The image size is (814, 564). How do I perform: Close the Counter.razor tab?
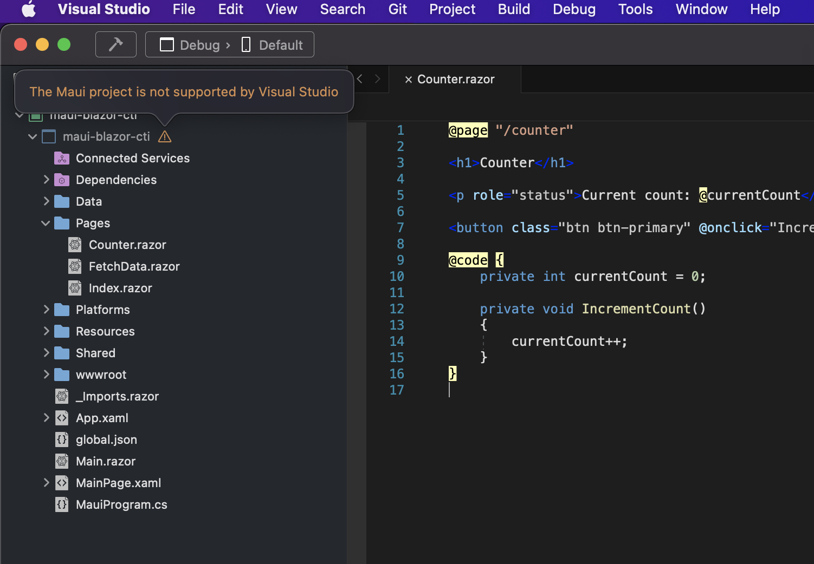click(408, 80)
